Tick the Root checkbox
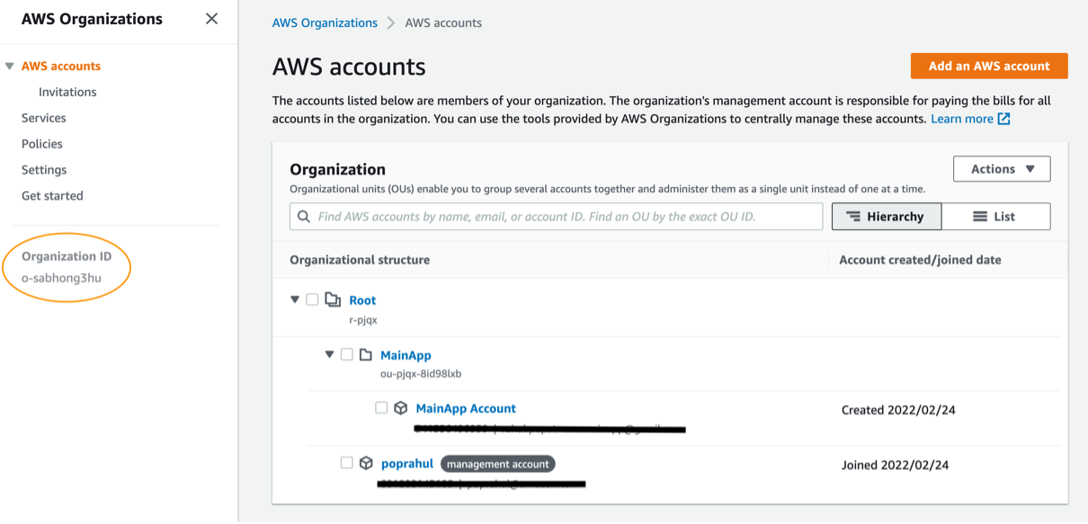This screenshot has height=524, width=1088. tap(312, 299)
